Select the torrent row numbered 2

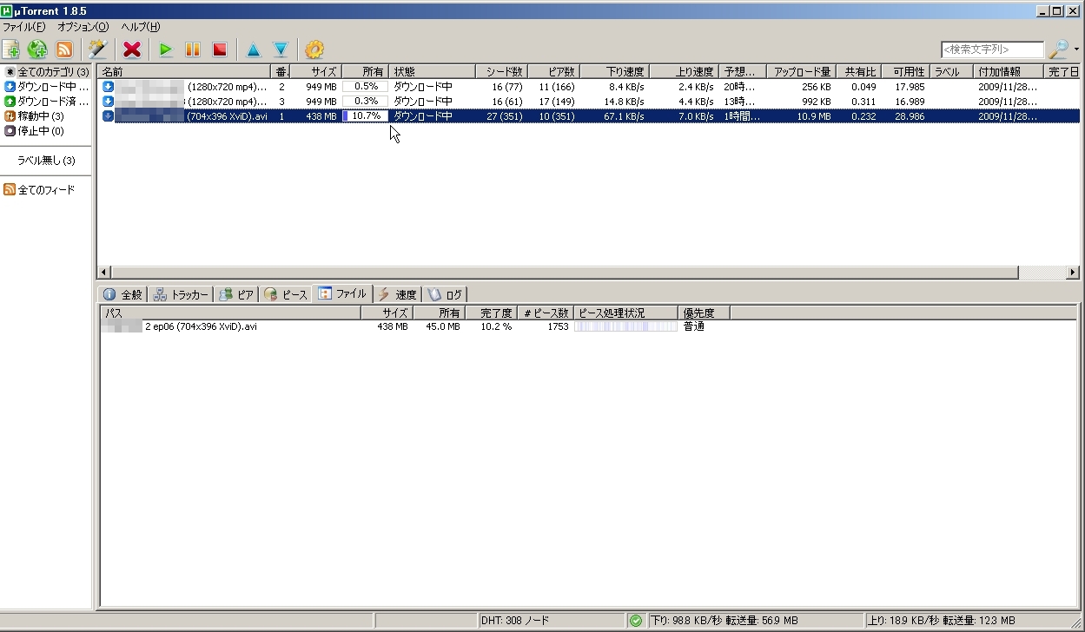pyautogui.click(x=589, y=87)
